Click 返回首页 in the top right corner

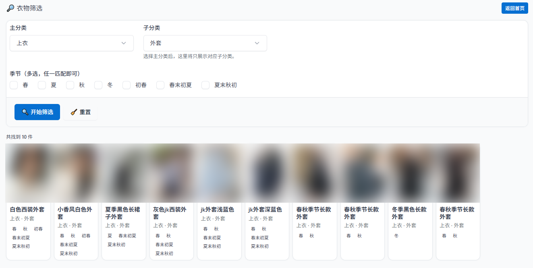[x=514, y=8]
